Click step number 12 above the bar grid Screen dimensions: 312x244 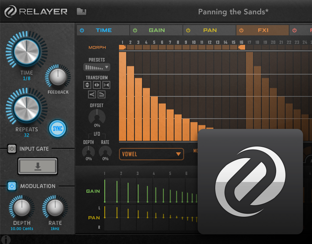210,42
